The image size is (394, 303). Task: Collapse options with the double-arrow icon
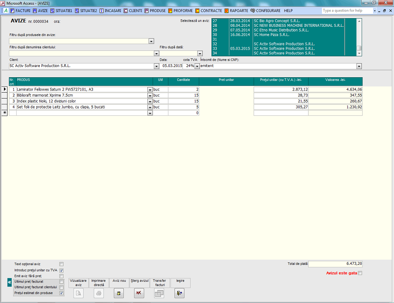[x=9, y=283]
